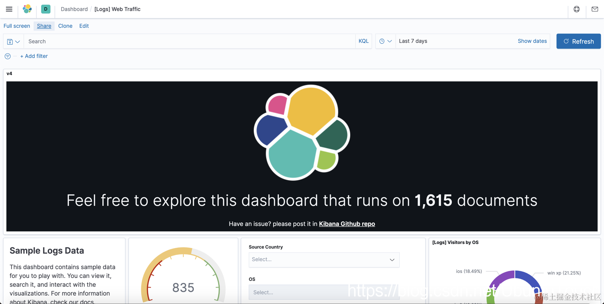Click the v4 panel title
This screenshot has width=604, height=304.
(x=9, y=74)
